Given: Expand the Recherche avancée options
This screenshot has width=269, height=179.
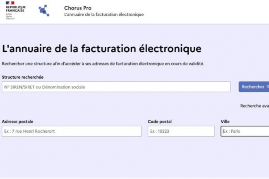Looking at the screenshot, I should 255,106.
